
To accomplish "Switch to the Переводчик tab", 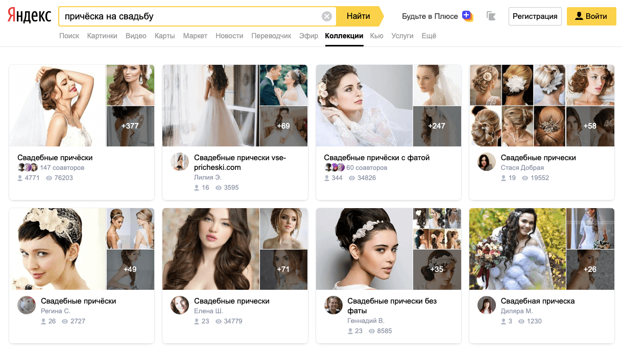I will coord(271,36).
